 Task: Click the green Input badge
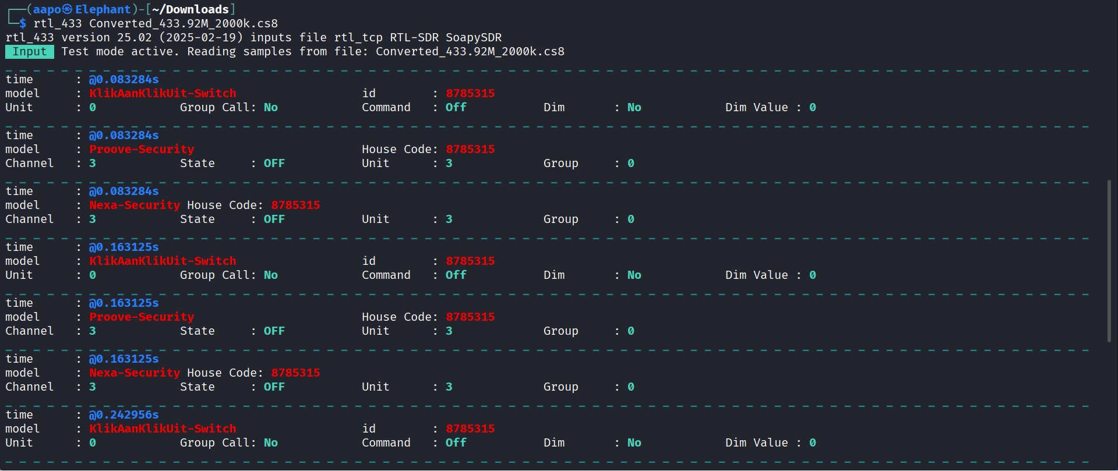click(30, 52)
